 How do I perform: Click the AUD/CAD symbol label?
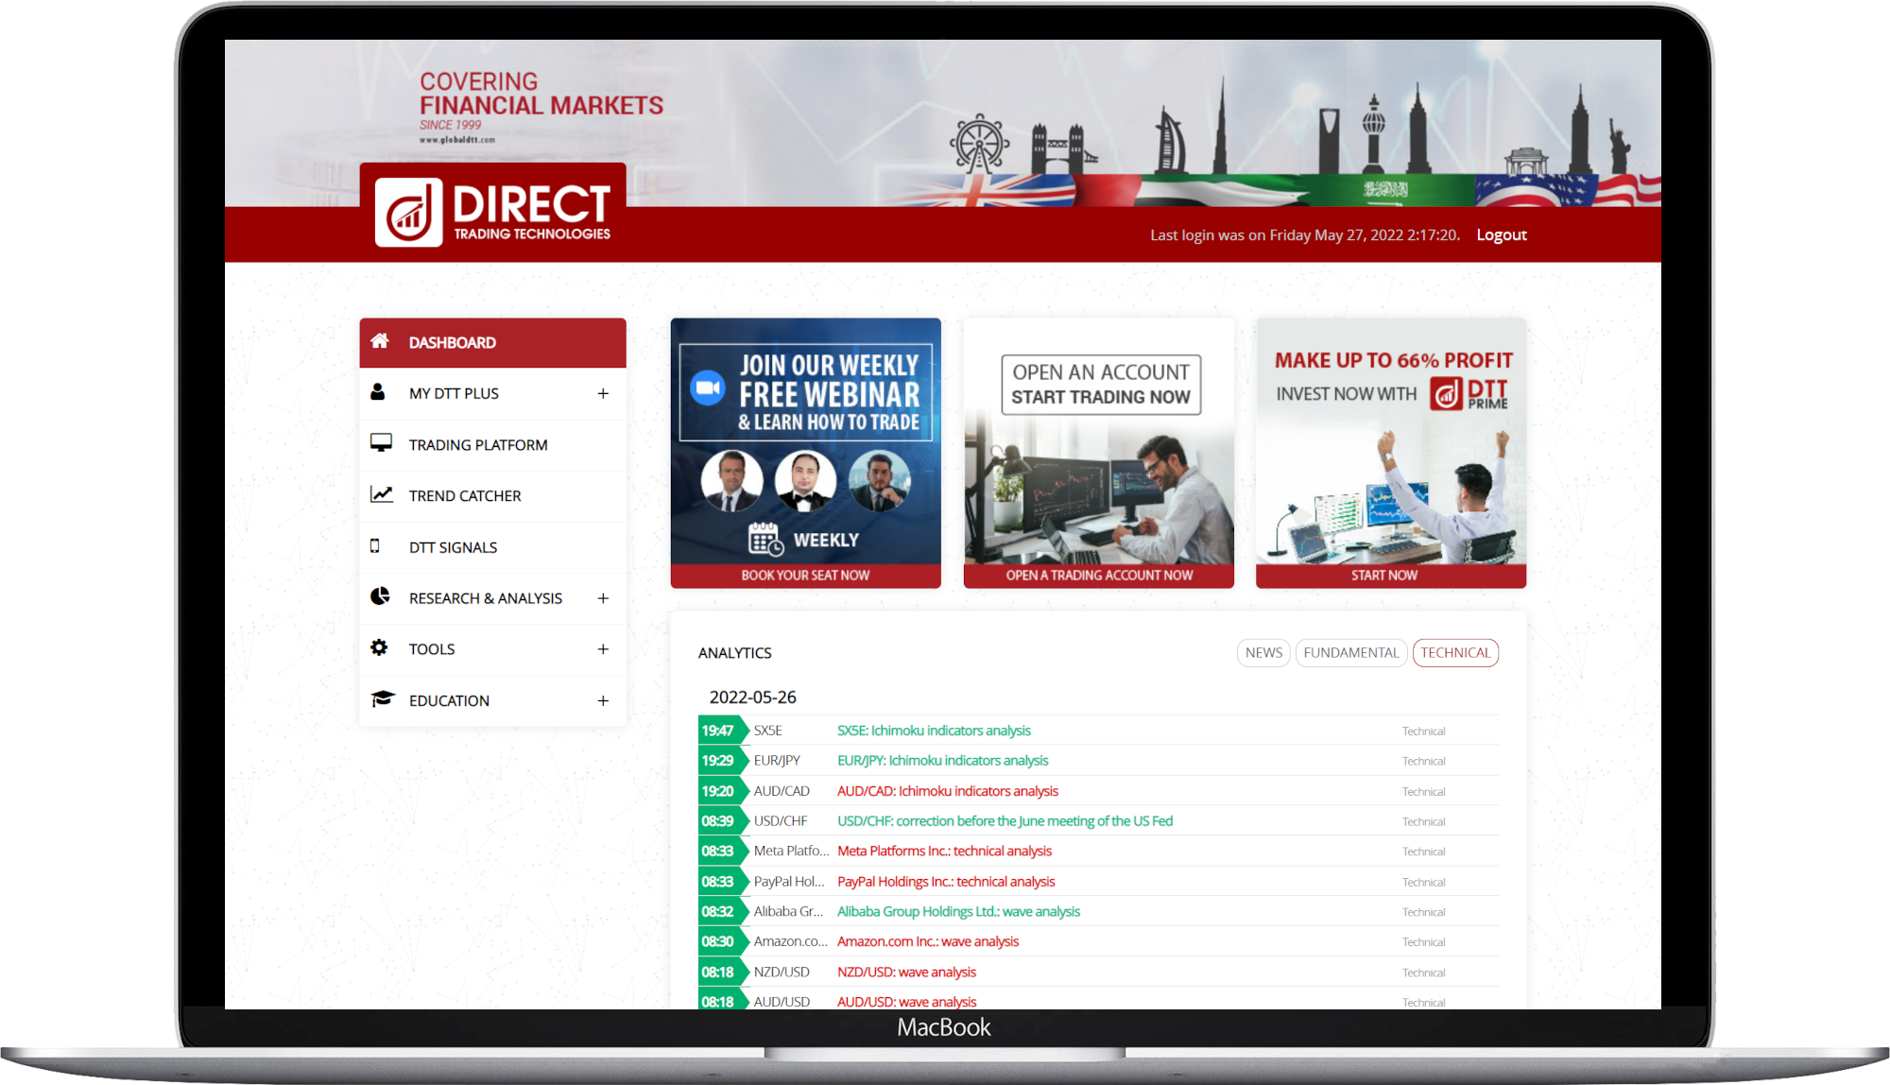782,791
